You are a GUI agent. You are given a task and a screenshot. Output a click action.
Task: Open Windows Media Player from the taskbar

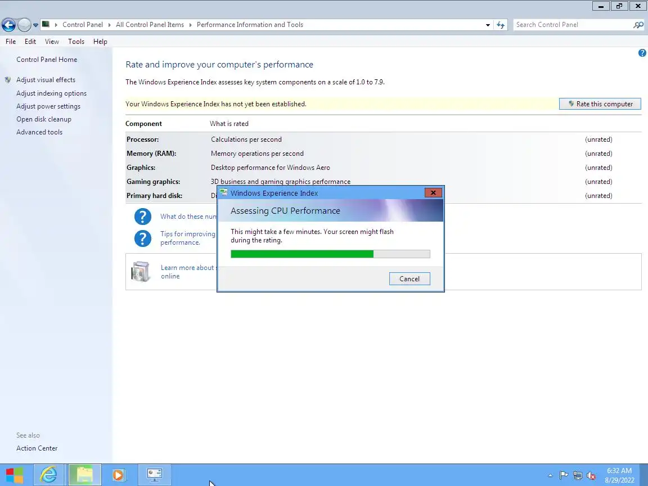(x=118, y=475)
